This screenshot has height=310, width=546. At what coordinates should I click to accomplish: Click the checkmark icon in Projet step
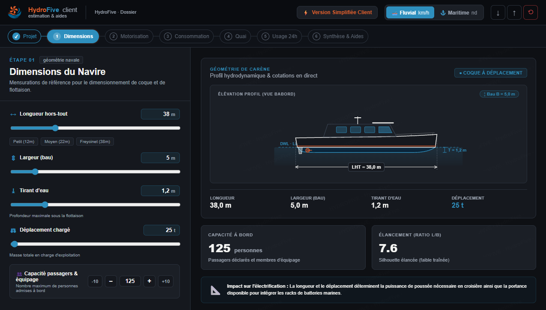pos(16,36)
